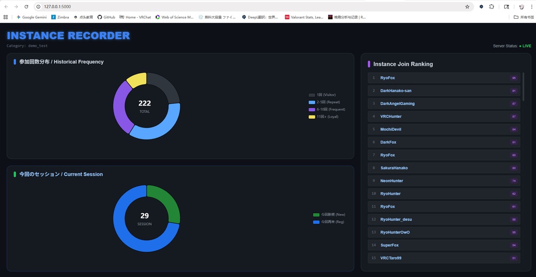Screen dimensions: 536x277
Task: Click the INSTANCE RECORDER title
Action: click(x=69, y=36)
